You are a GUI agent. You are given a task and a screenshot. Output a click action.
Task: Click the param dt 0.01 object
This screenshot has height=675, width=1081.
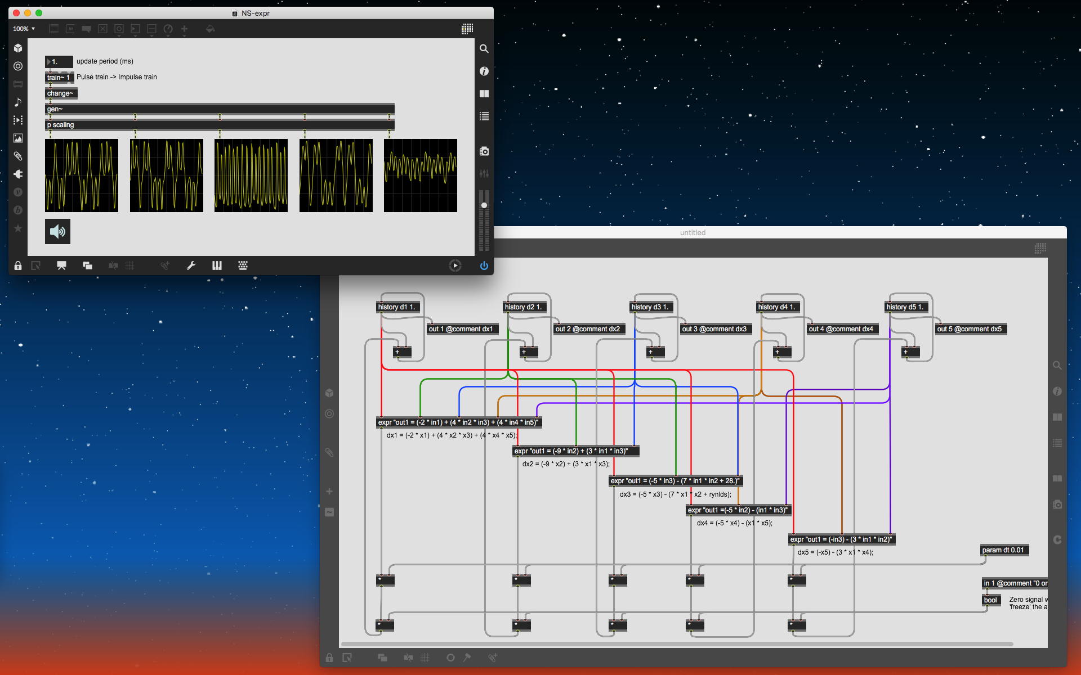[x=1004, y=550]
